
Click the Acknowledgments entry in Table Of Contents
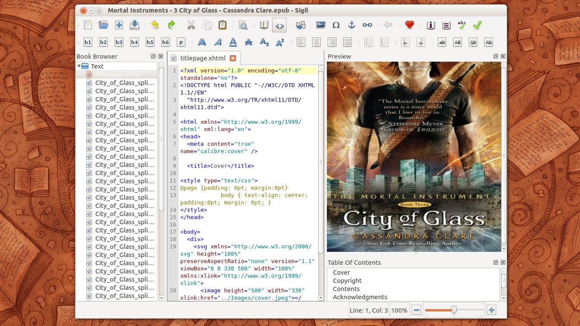point(360,297)
